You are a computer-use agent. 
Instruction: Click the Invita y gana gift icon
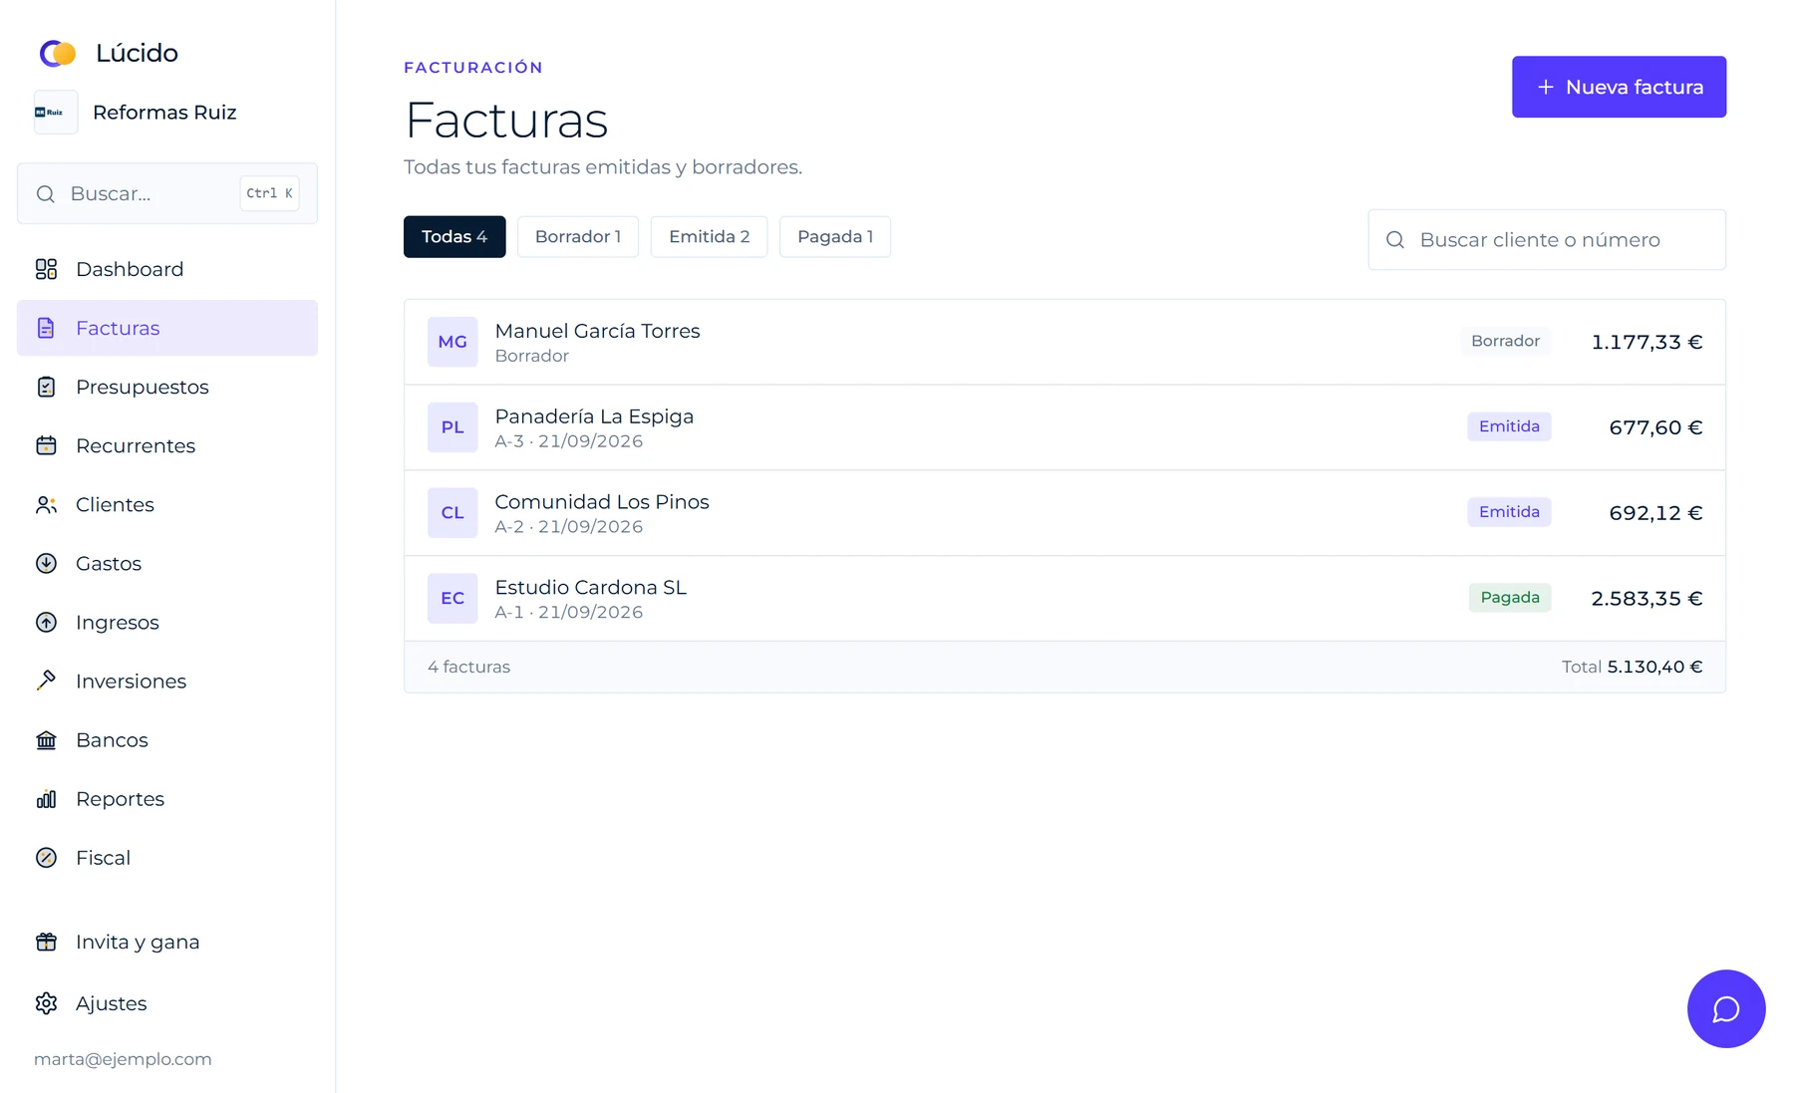tap(46, 942)
